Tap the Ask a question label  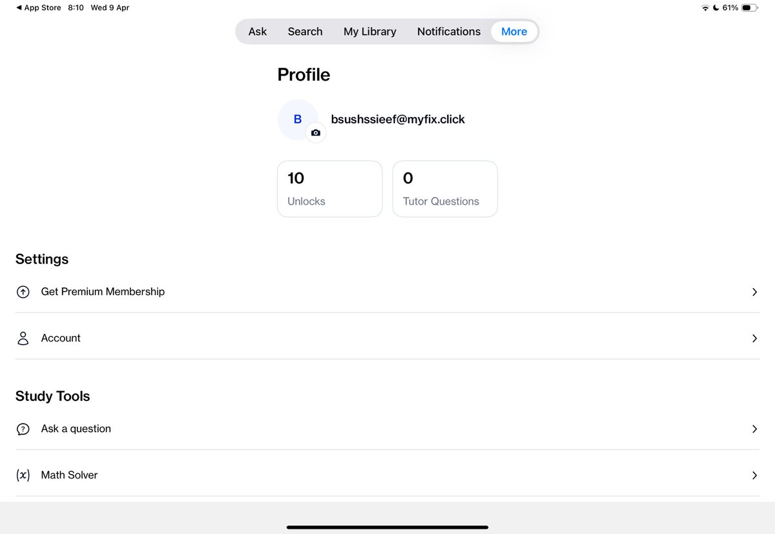point(76,429)
